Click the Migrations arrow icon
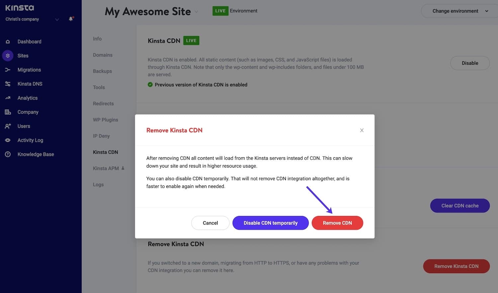This screenshot has width=498, height=293. point(8,70)
